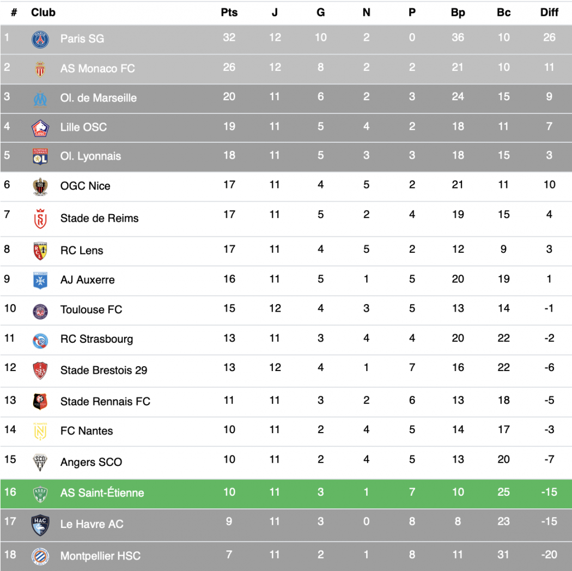The height and width of the screenshot is (571, 572).
Task: Click the Montpellier HSC logo
Action: (x=40, y=556)
